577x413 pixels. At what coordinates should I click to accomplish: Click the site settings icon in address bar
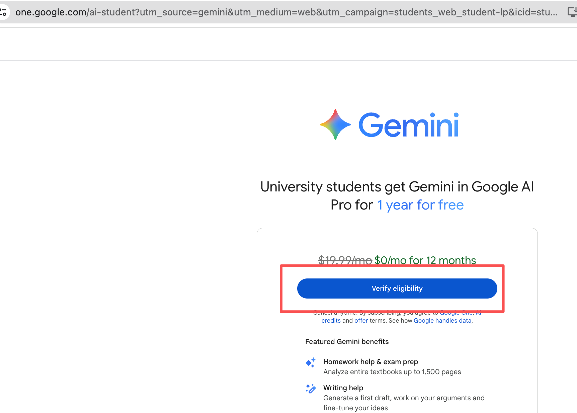click(3, 12)
